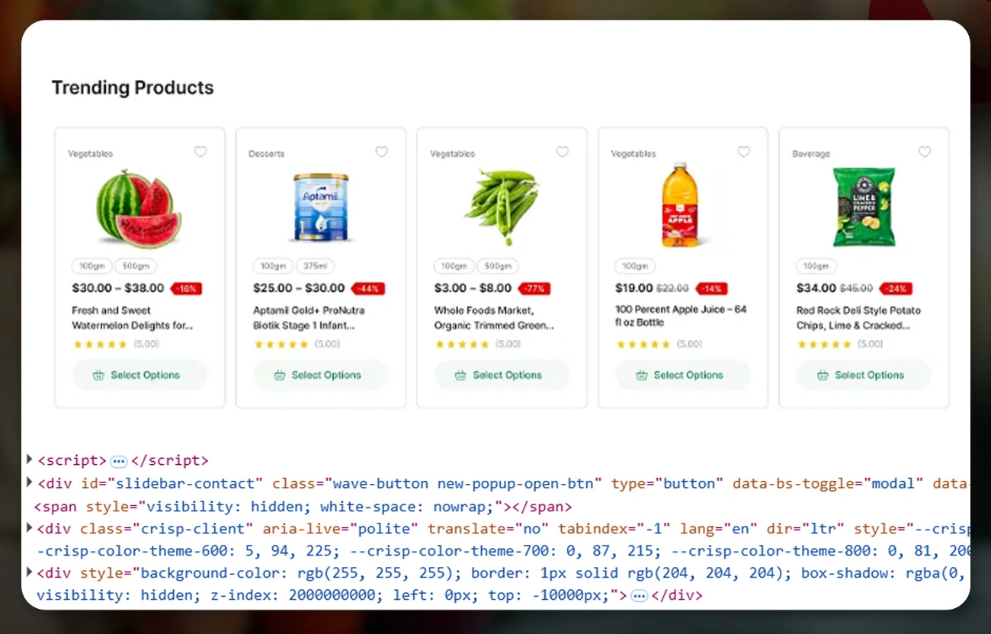Click the struck-through $22.00 price

click(x=672, y=289)
